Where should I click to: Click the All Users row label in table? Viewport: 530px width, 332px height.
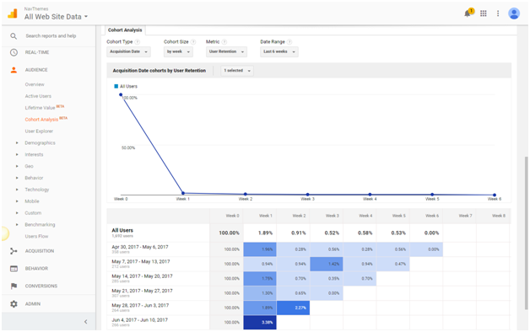click(122, 230)
